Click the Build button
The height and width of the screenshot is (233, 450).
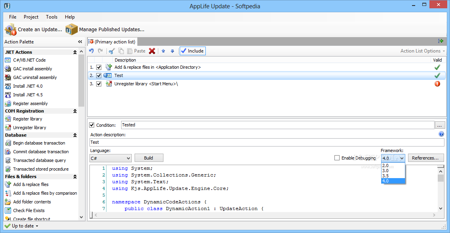click(x=149, y=158)
